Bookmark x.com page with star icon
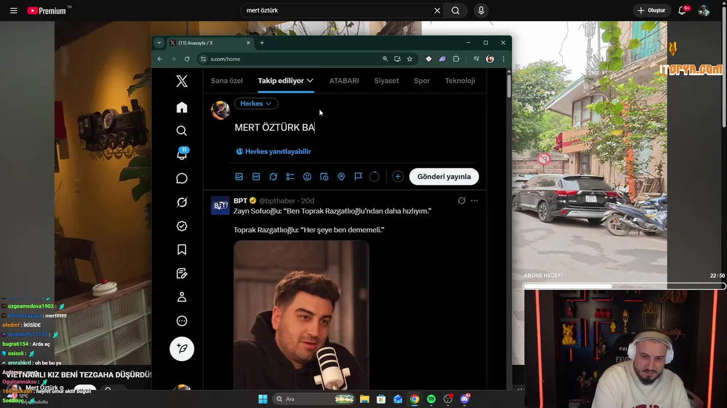 coord(410,59)
